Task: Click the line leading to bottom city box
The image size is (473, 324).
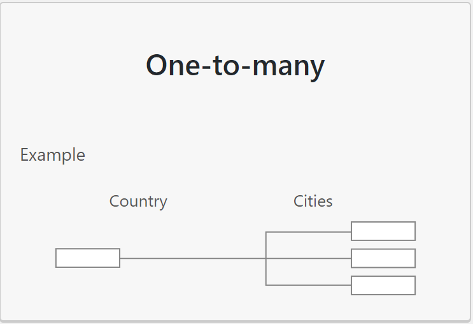Action: (308, 285)
